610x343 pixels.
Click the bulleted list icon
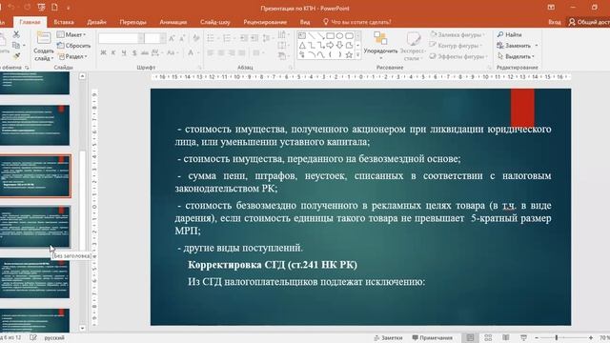(x=212, y=38)
